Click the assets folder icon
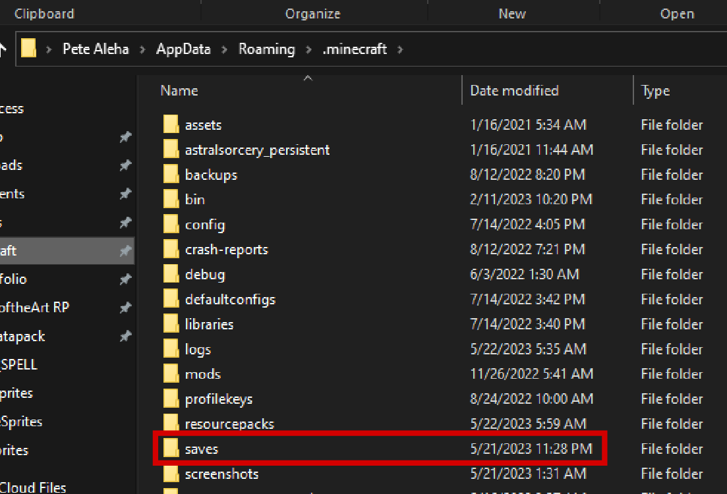This screenshot has width=727, height=494. tap(171, 124)
